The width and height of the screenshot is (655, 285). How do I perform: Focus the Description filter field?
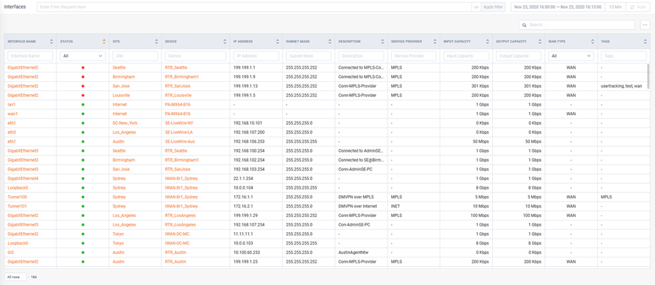pos(361,56)
